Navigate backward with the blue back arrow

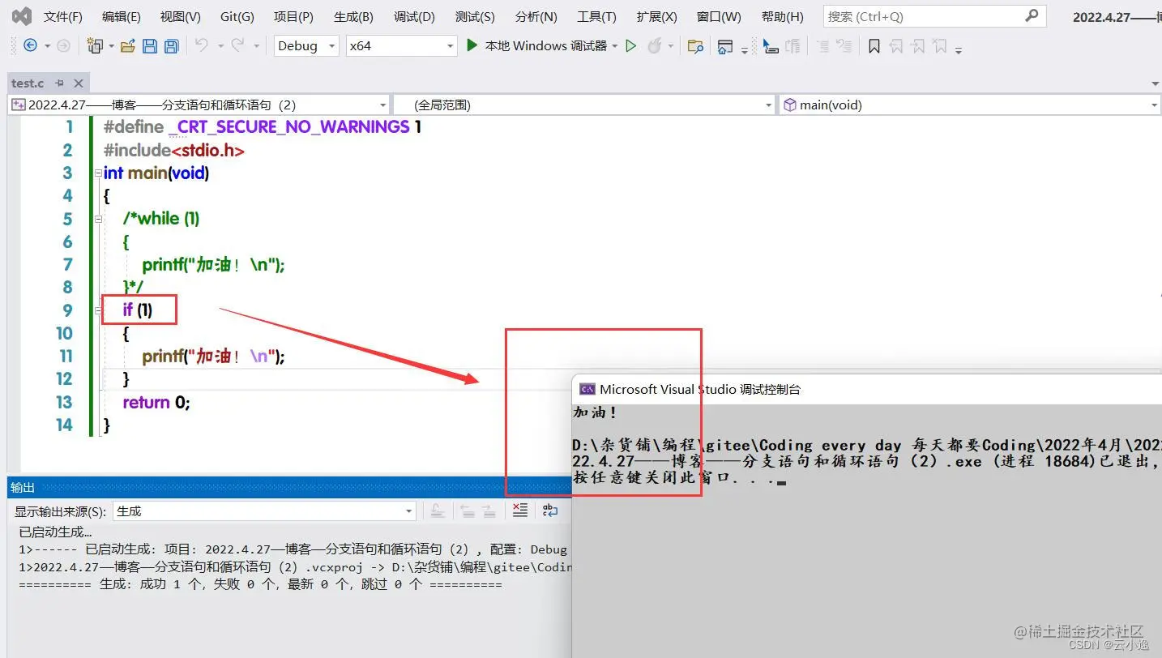tap(30, 46)
